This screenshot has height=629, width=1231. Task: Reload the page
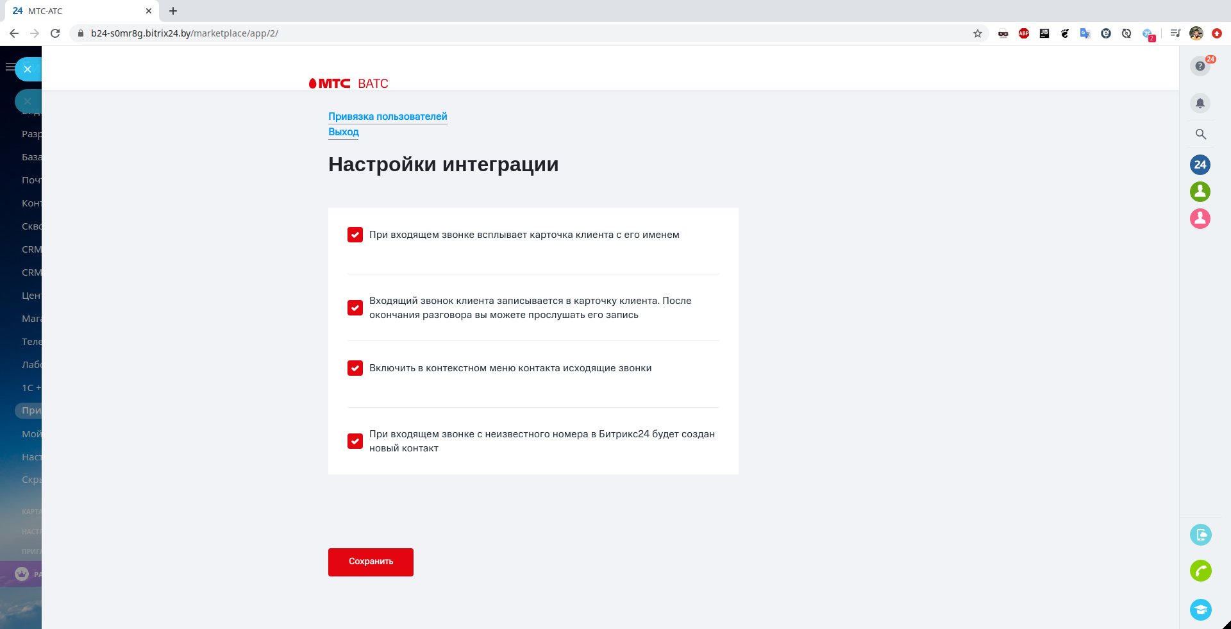click(55, 33)
